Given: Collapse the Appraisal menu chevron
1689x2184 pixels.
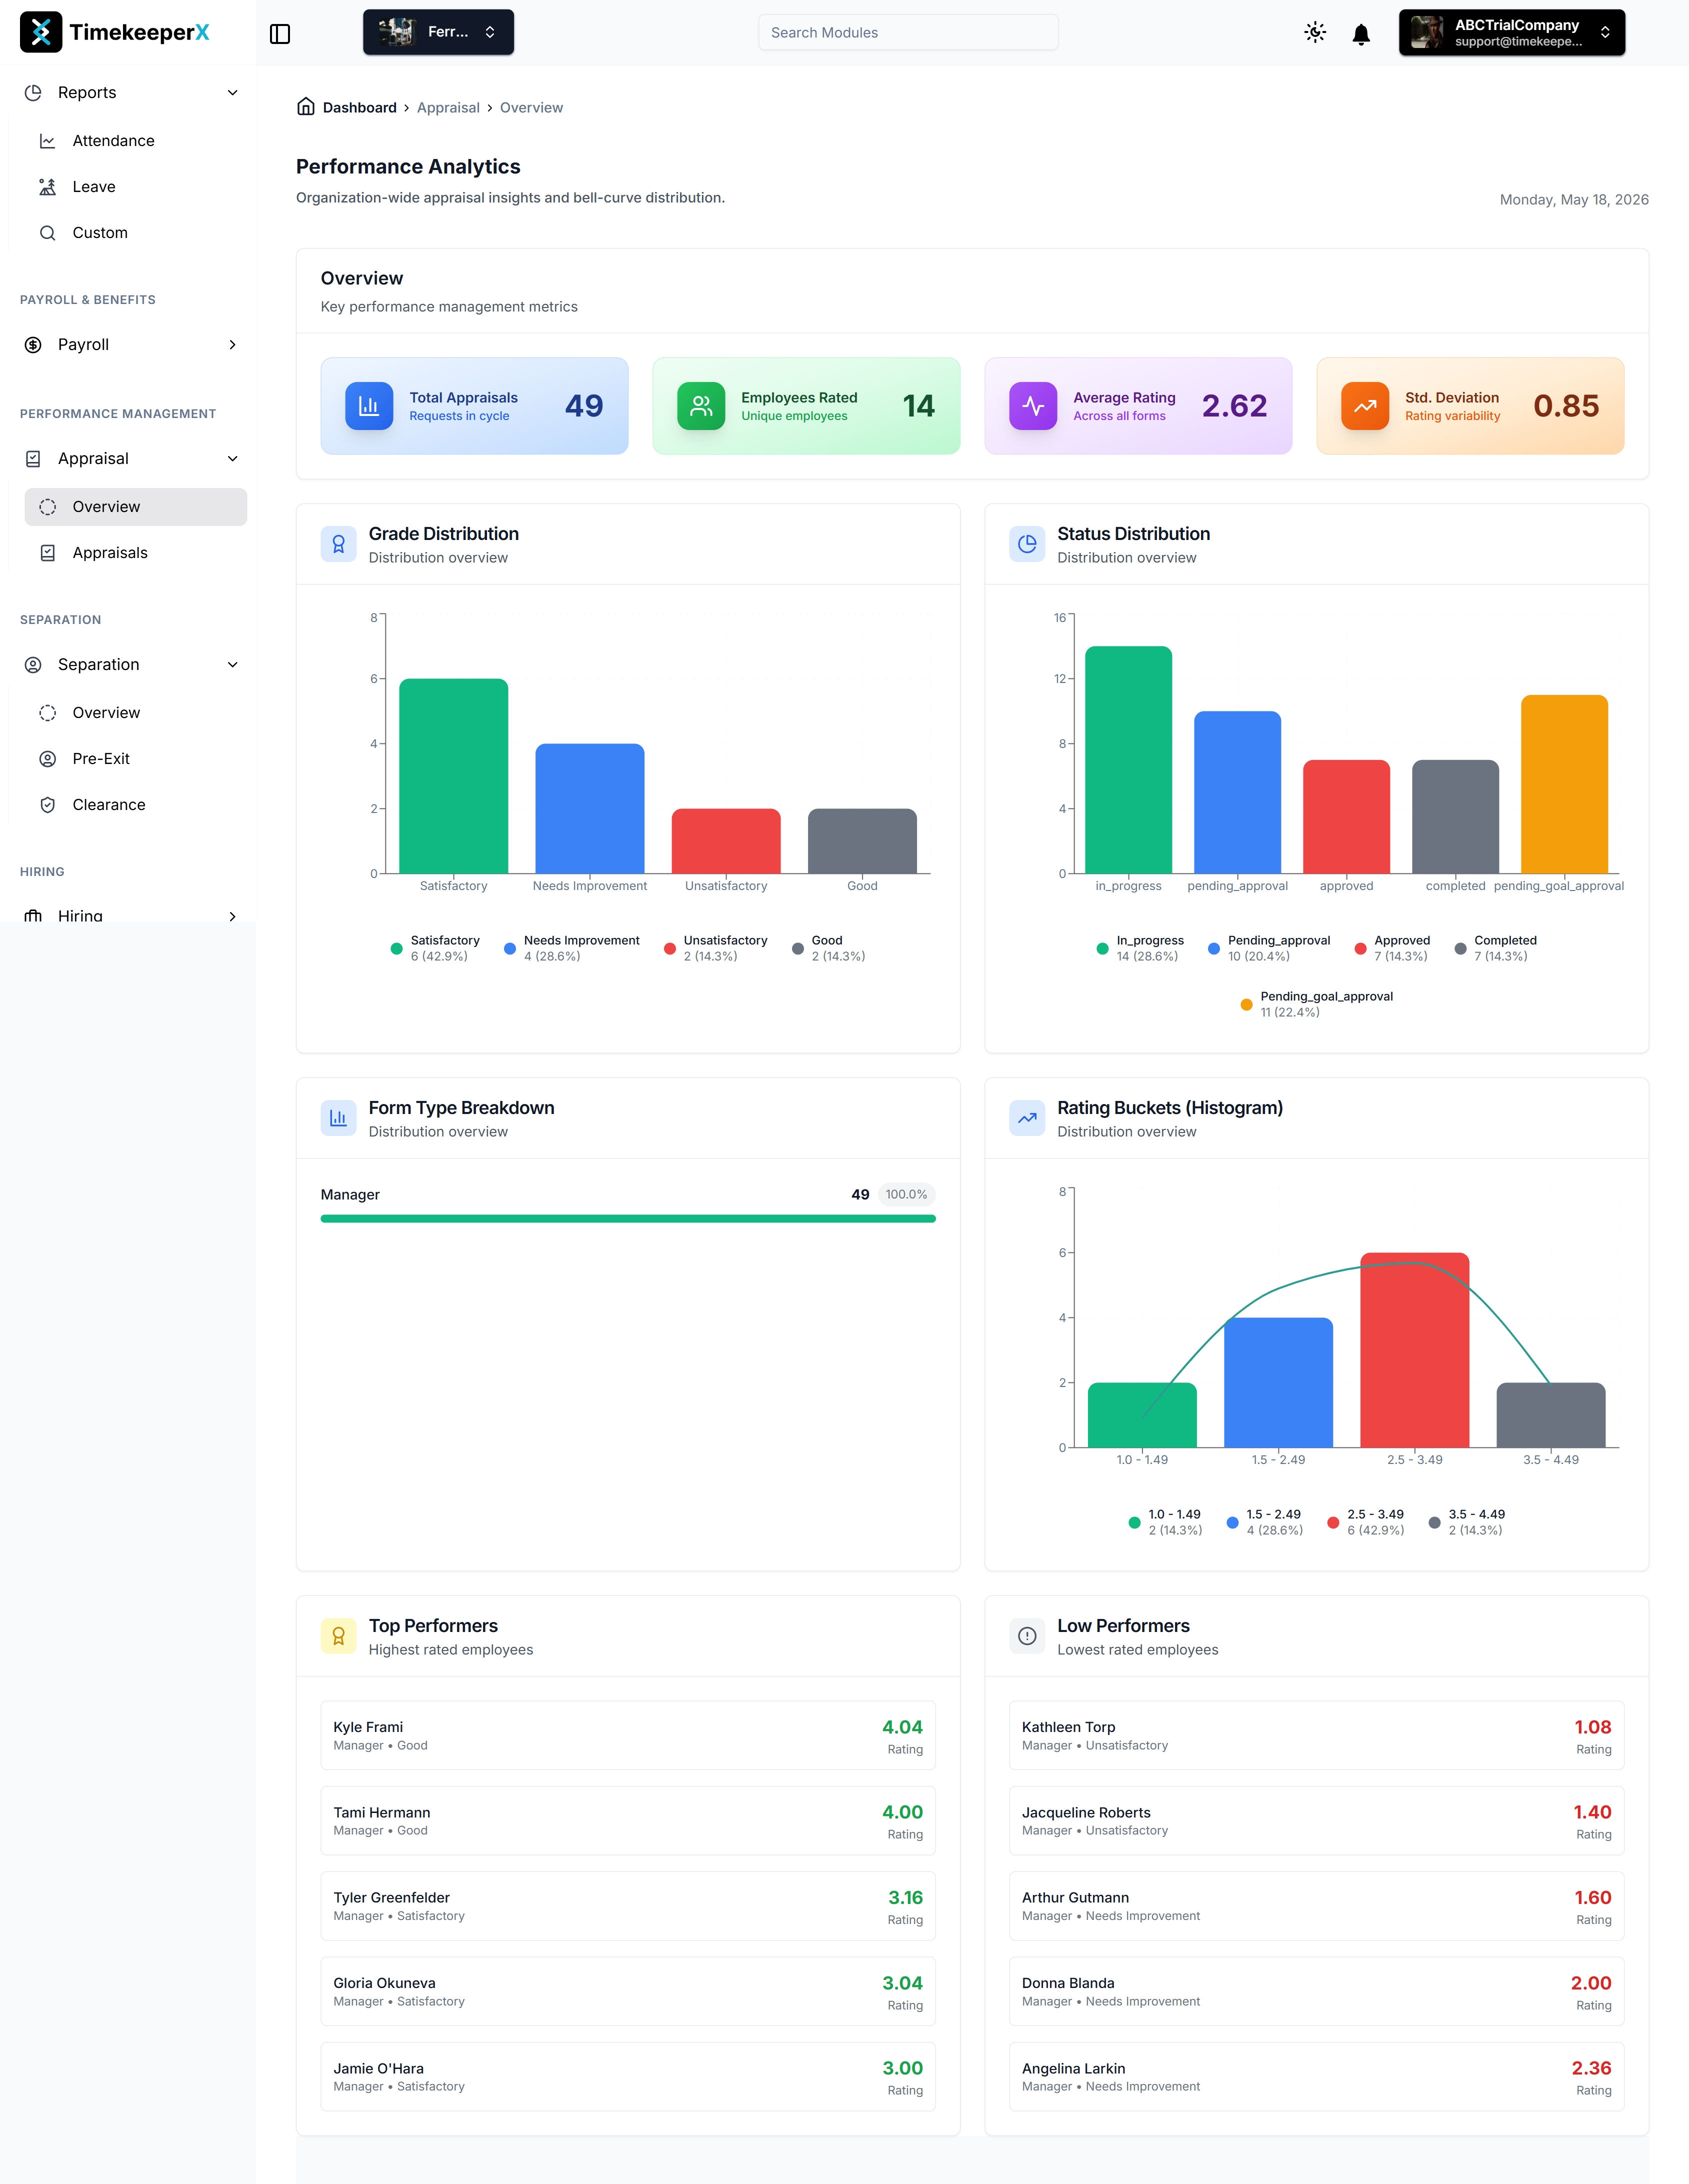Looking at the screenshot, I should pos(233,459).
